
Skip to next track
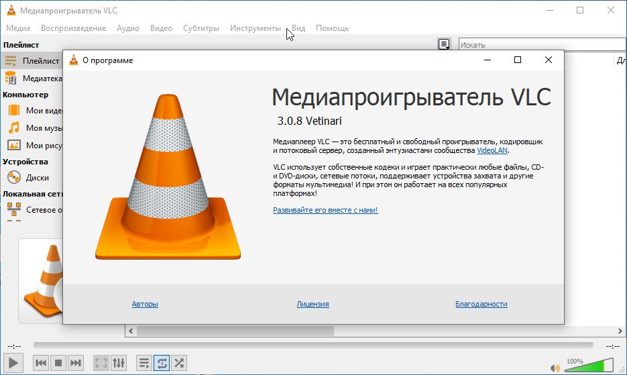click(x=76, y=363)
